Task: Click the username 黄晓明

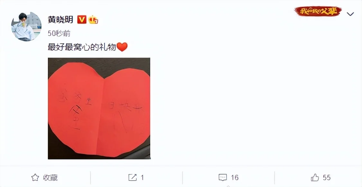Action: (x=60, y=20)
